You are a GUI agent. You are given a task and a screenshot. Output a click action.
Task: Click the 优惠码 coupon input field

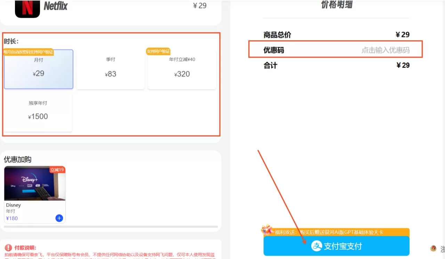[x=385, y=50]
